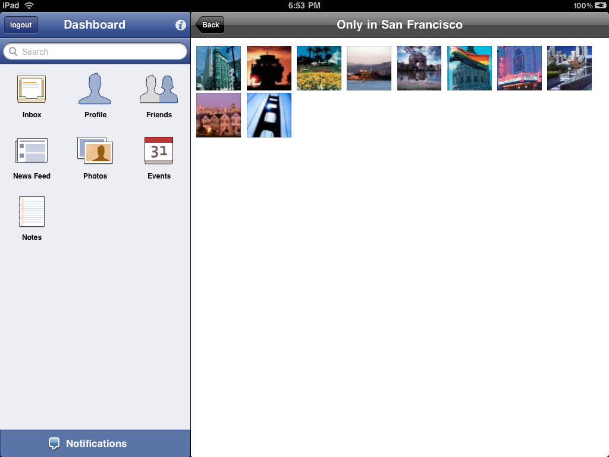Tap the Events label text
This screenshot has height=457, width=609.
(159, 176)
